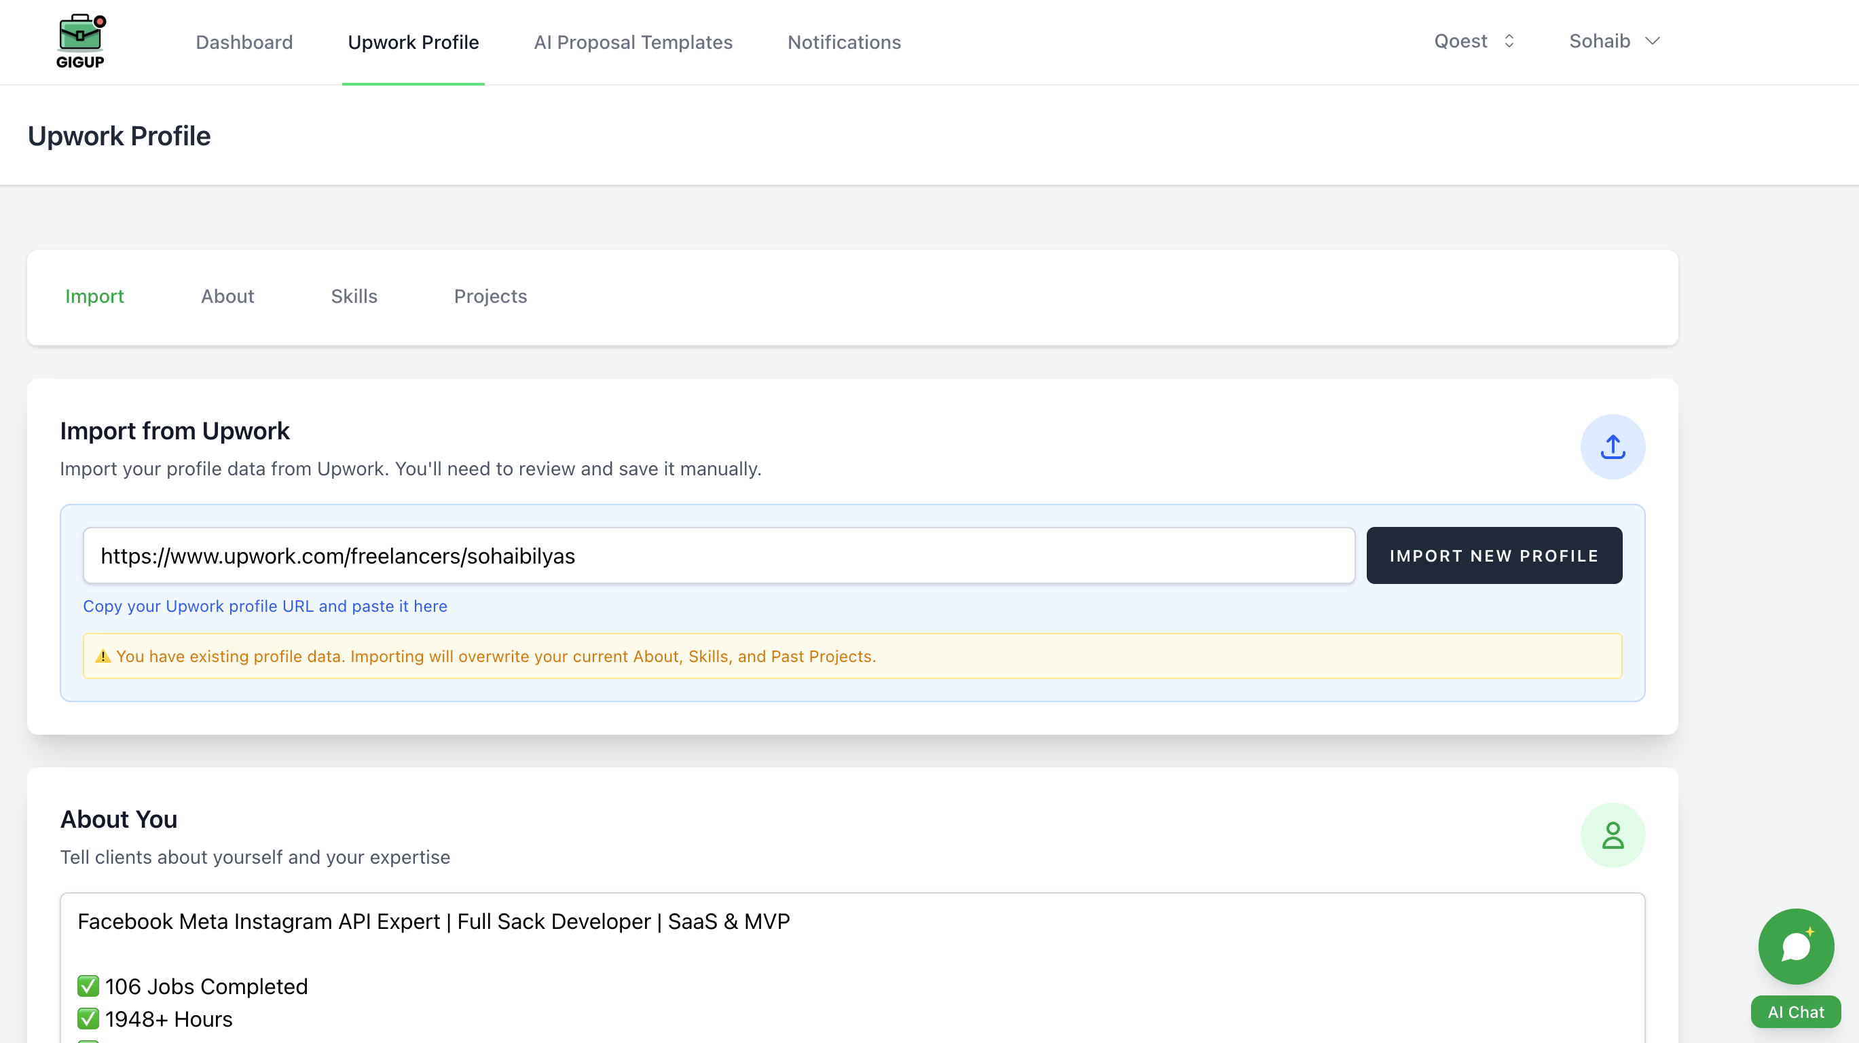Click the chevron next to Sohaib

click(x=1653, y=41)
